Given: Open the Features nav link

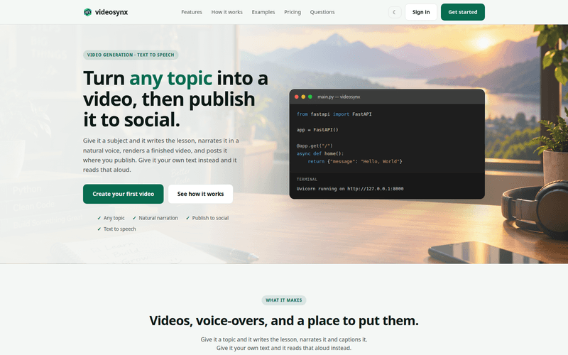Looking at the screenshot, I should (192, 12).
